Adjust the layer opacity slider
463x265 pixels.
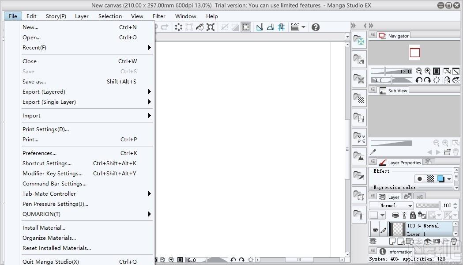(428, 205)
